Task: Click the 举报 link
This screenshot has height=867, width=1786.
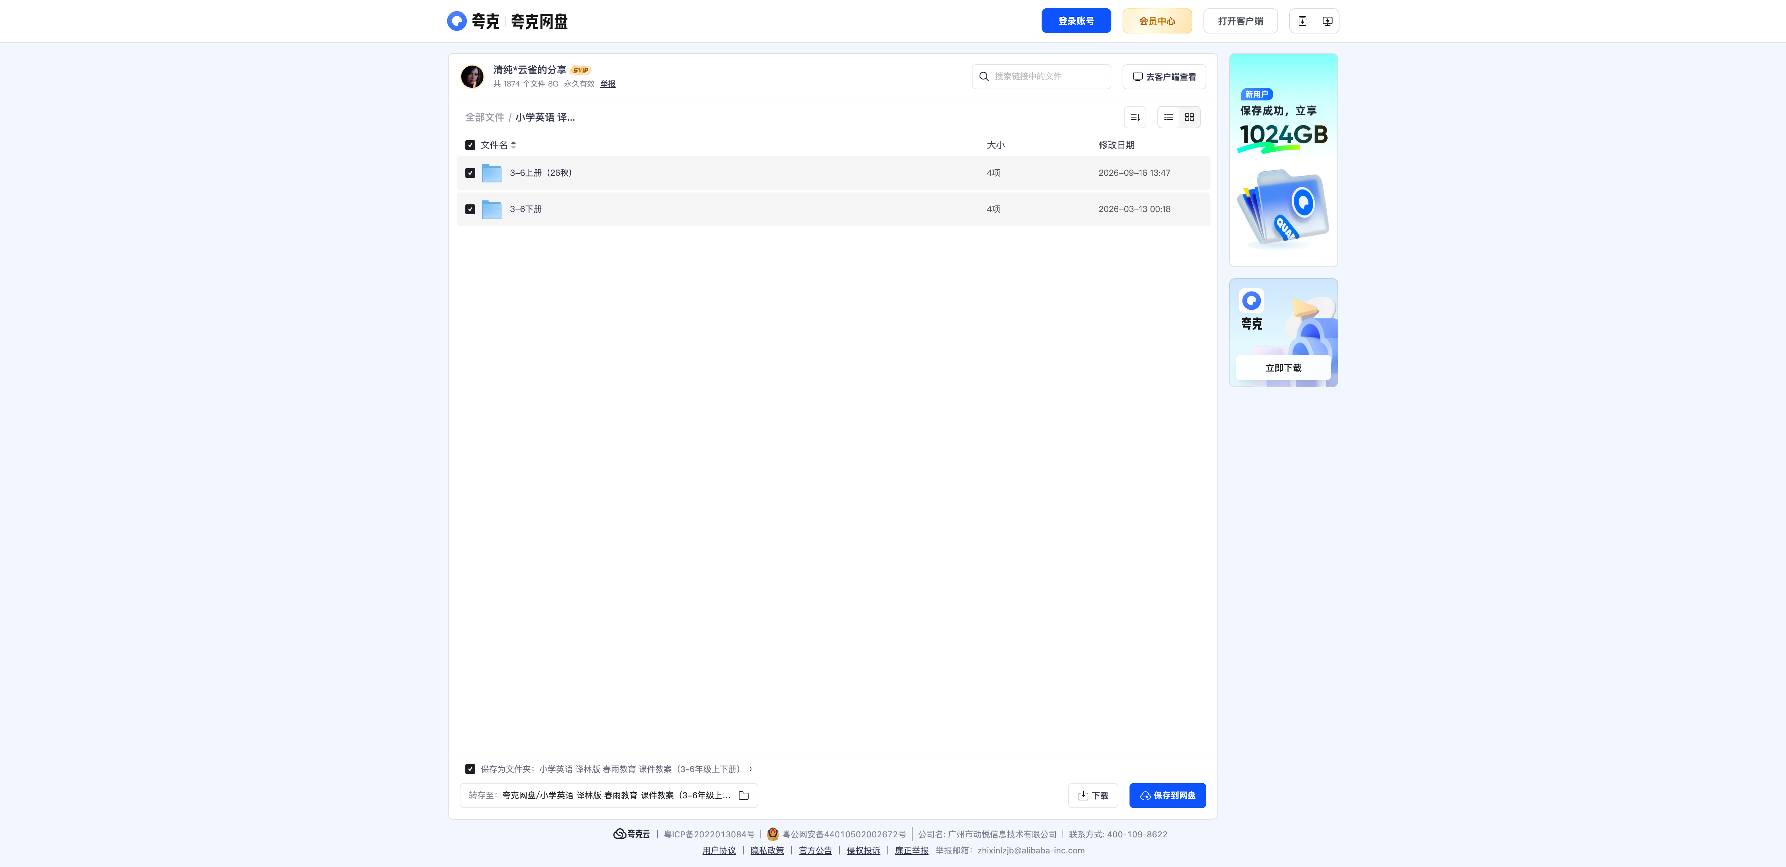Action: pos(608,84)
